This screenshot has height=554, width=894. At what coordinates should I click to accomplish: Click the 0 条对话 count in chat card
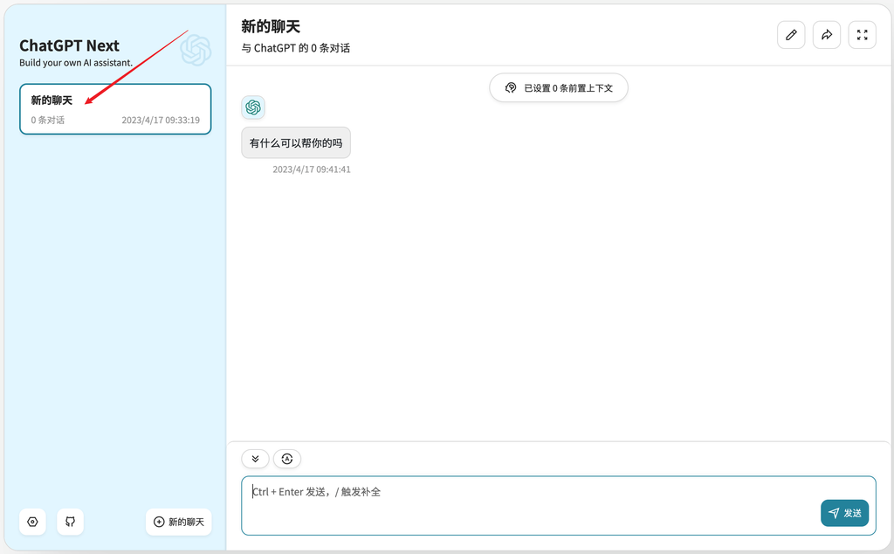pyautogui.click(x=48, y=120)
